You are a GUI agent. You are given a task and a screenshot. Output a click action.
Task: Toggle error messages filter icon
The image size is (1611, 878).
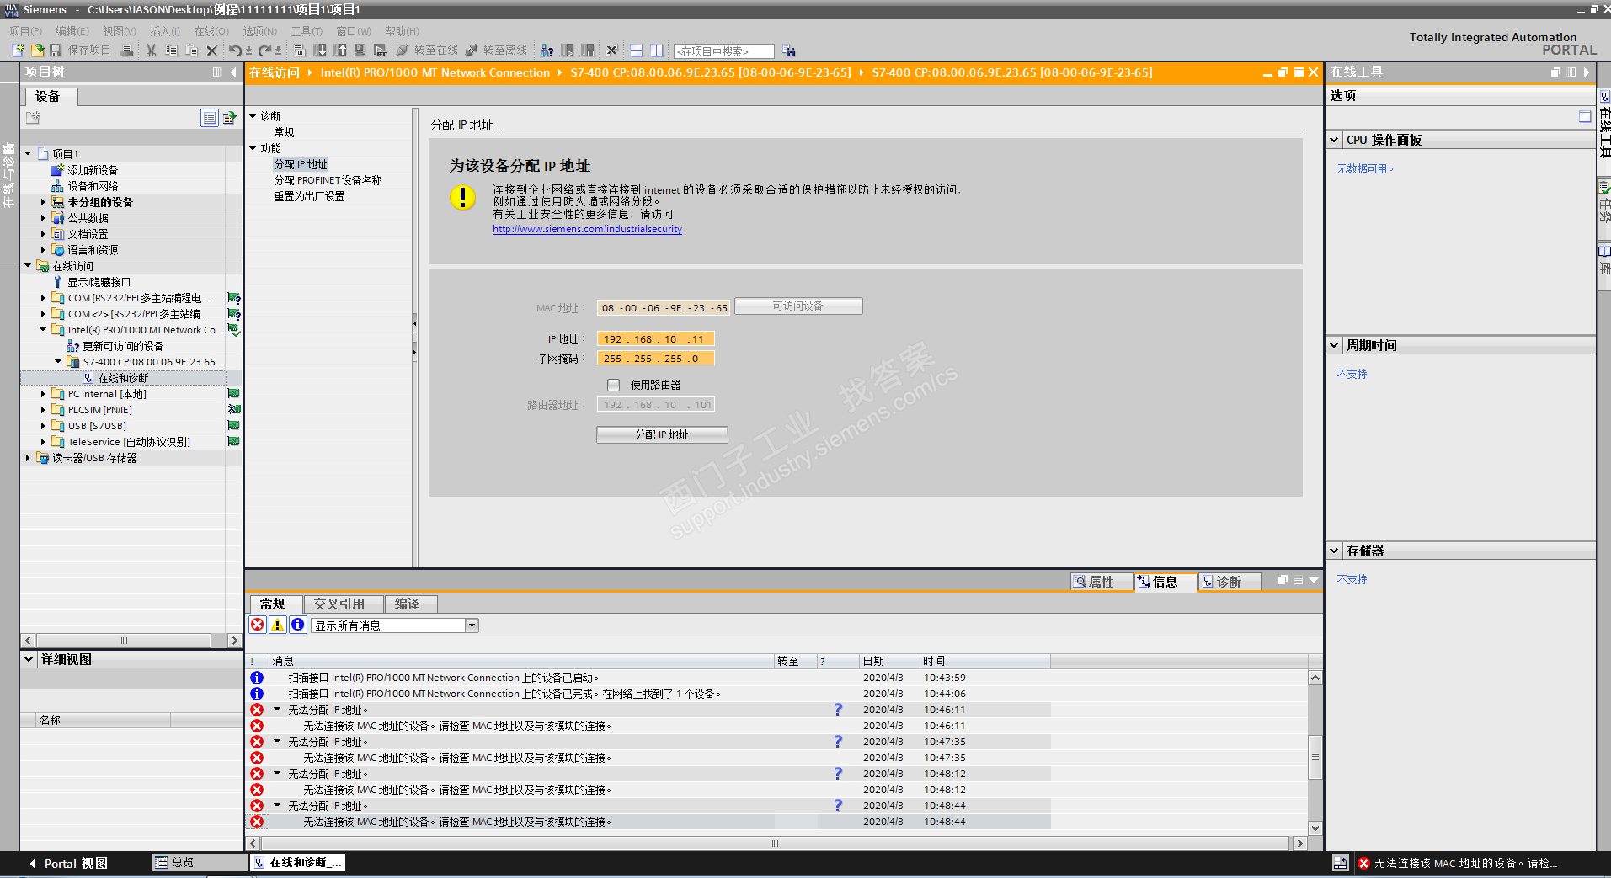click(258, 625)
